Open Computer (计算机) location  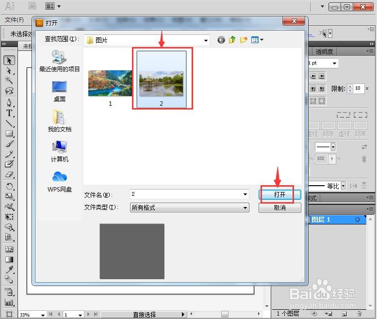[59, 151]
